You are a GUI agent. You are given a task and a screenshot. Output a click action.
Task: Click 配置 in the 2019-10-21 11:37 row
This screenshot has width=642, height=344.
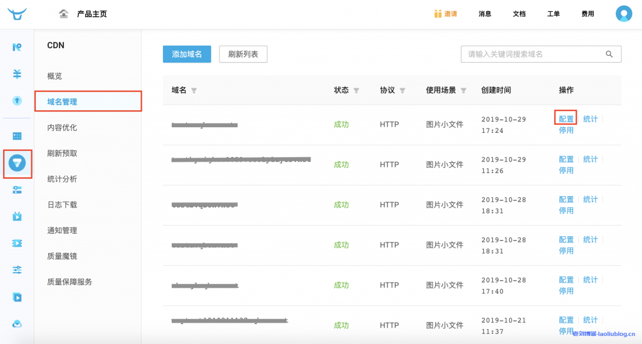[x=566, y=320]
